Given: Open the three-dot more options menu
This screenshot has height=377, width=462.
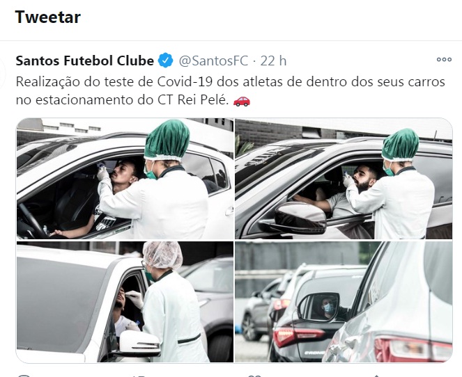Looking at the screenshot, I should point(444,60).
